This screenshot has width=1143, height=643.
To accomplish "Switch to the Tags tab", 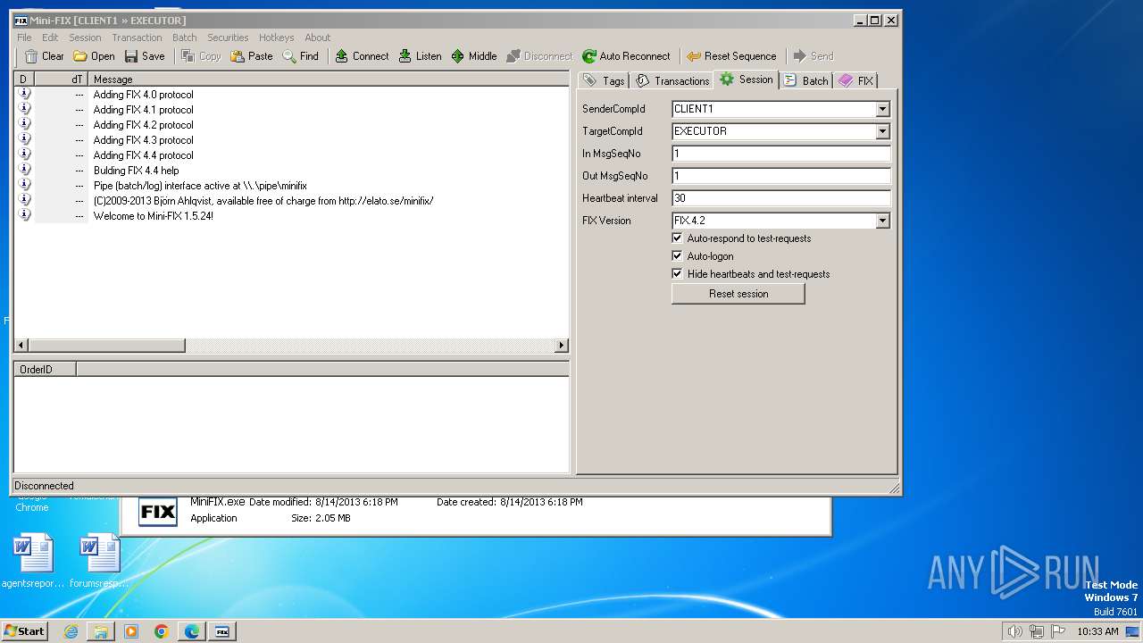I will point(605,80).
